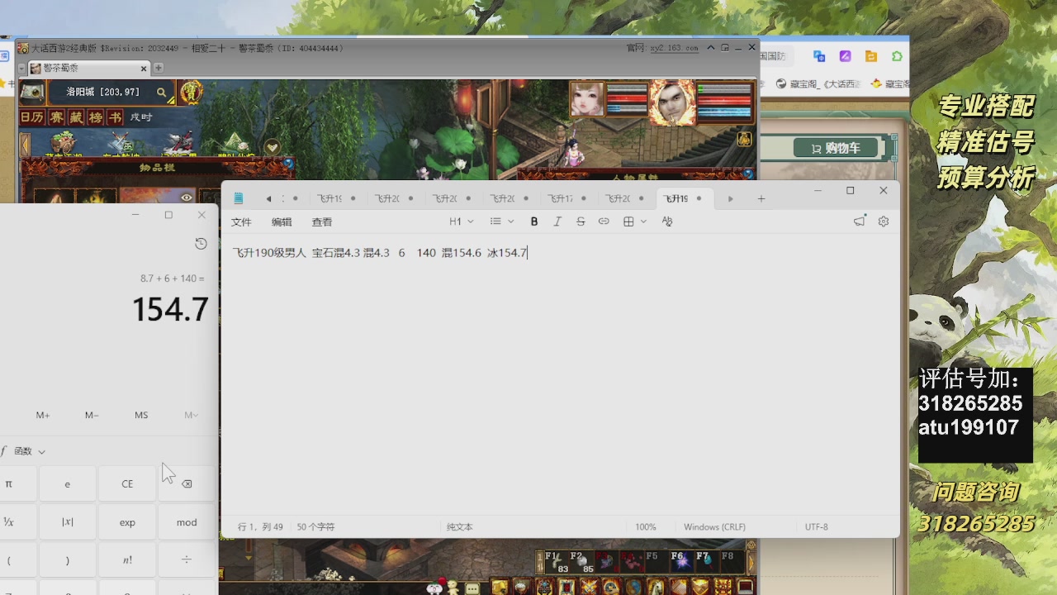Viewport: 1057px width, 595px height.
Task: Click the yellow folder icon in browser toolbar
Action: coord(871,56)
